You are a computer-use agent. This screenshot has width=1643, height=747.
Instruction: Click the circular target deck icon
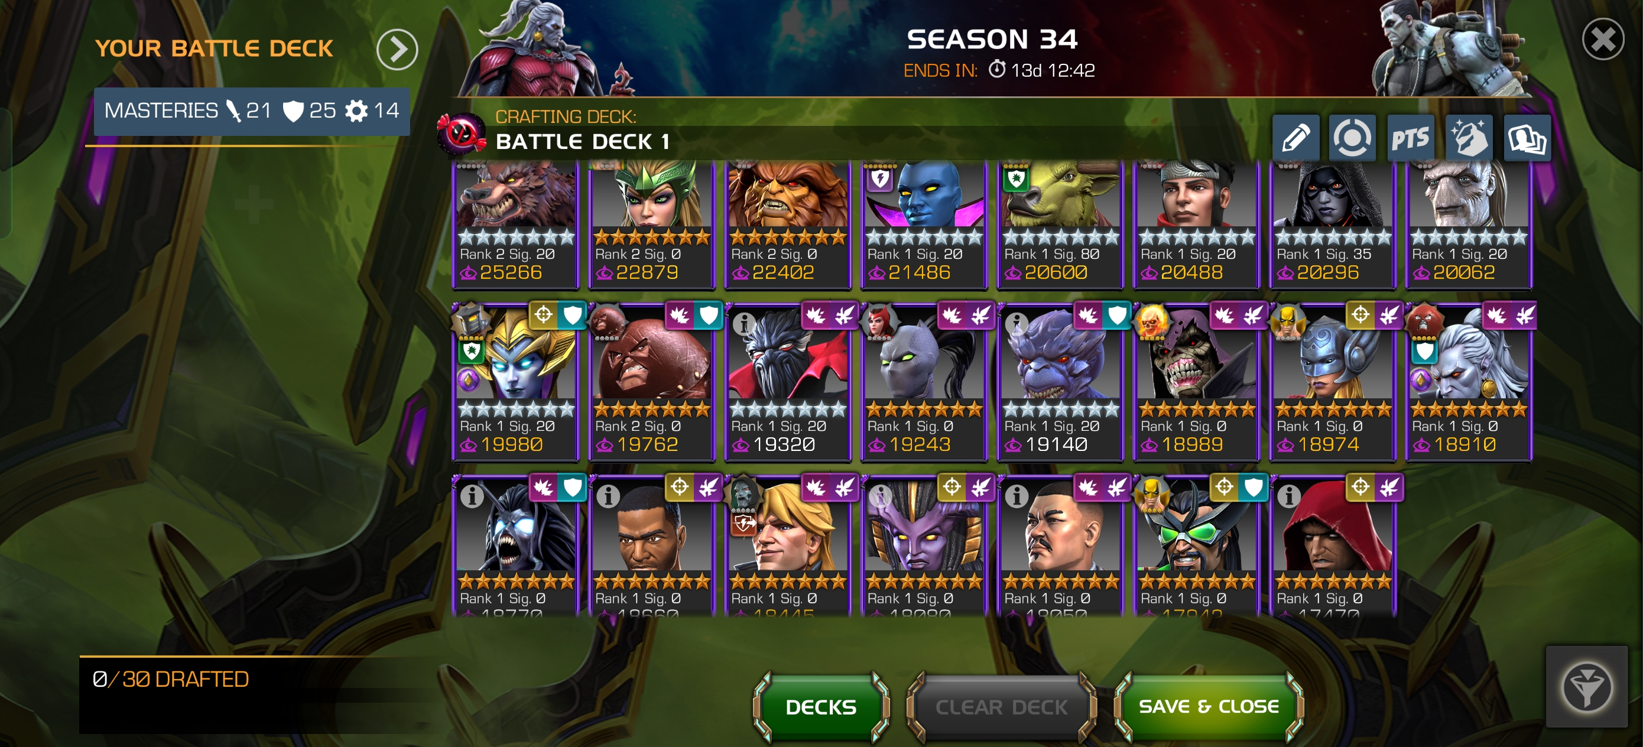[1352, 138]
